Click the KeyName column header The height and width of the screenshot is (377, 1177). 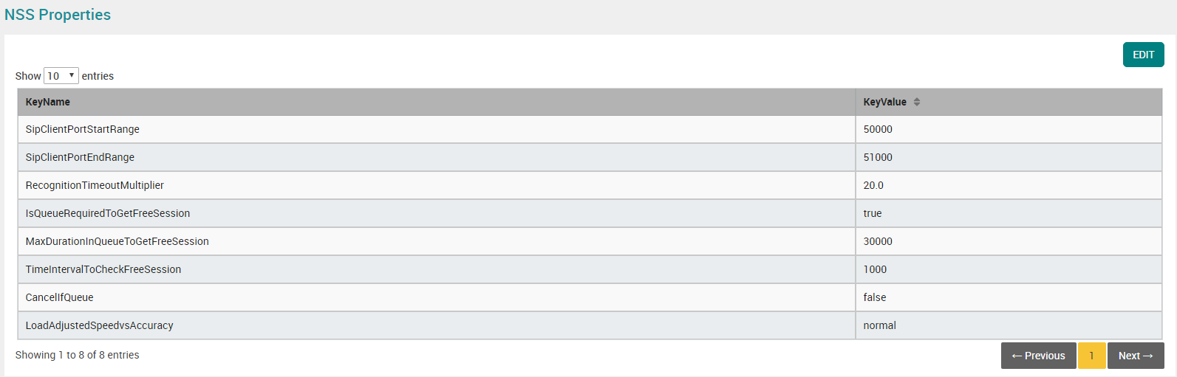437,102
